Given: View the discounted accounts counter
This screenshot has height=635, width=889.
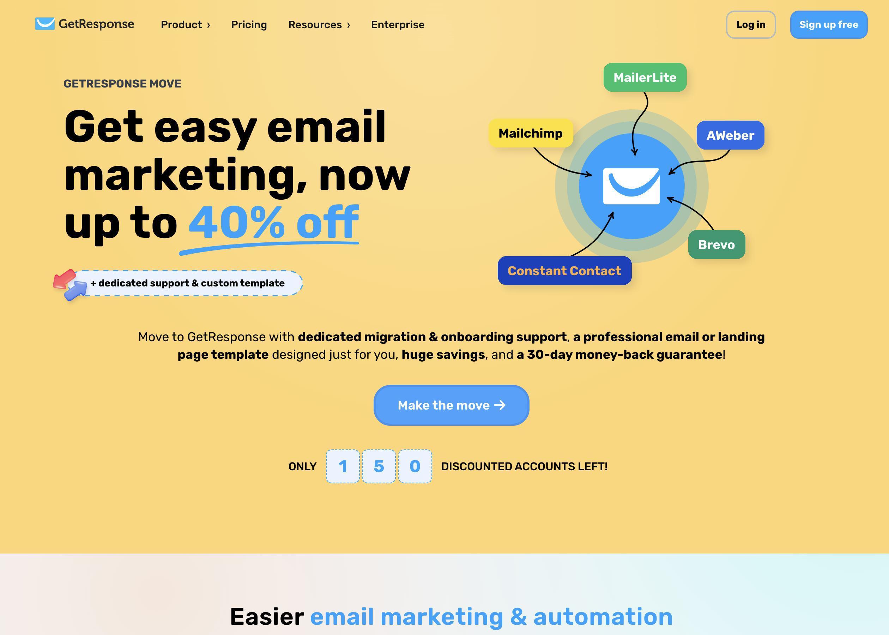Looking at the screenshot, I should tap(379, 466).
